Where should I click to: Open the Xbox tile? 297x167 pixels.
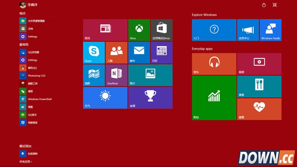pyautogui.click(x=139, y=30)
